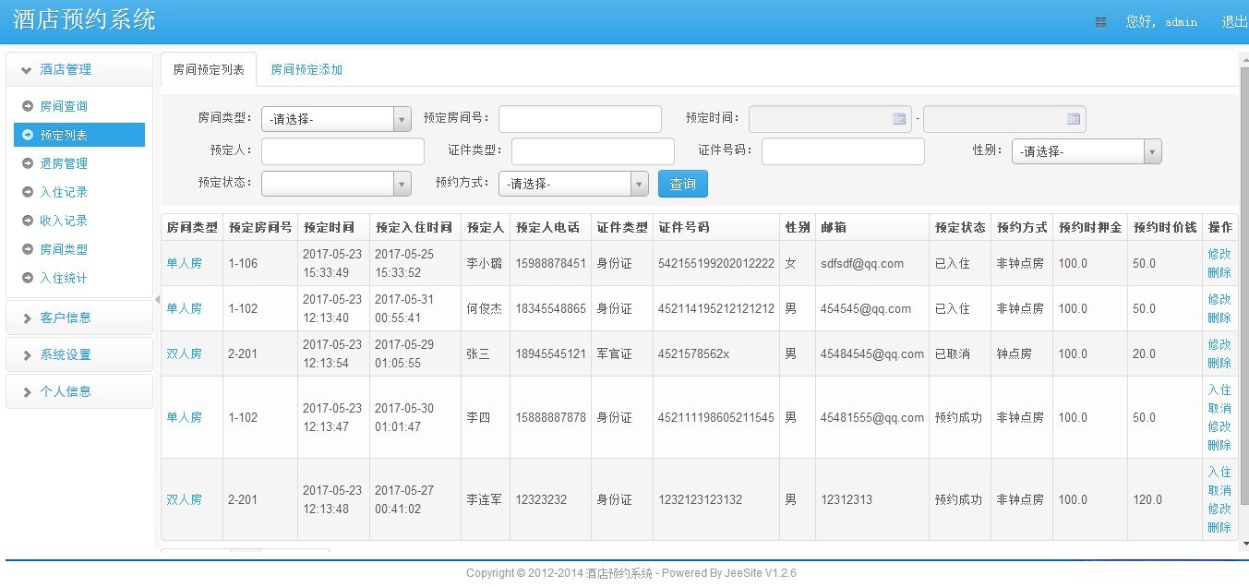This screenshot has width=1249, height=587.
Task: Click the 酒店预约系统 header title
Action: tap(84, 20)
